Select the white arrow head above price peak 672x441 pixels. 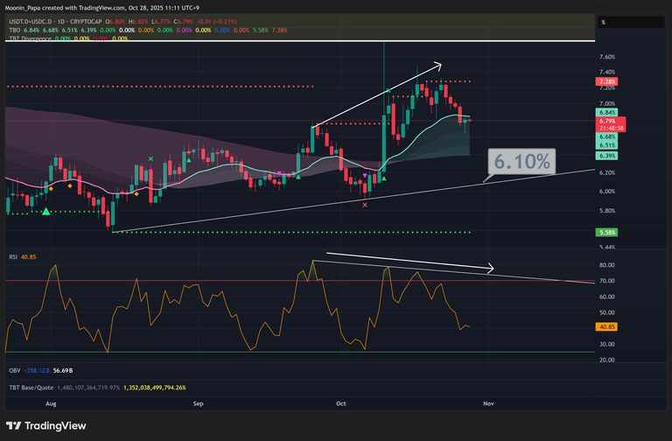(437, 64)
